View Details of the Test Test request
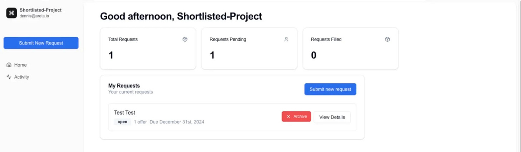This screenshot has width=521, height=152. tap(332, 117)
